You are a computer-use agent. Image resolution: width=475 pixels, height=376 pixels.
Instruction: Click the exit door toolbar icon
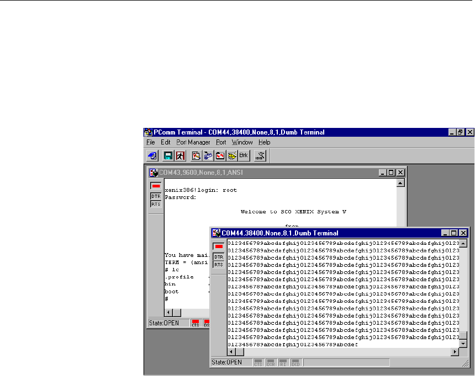click(x=180, y=156)
